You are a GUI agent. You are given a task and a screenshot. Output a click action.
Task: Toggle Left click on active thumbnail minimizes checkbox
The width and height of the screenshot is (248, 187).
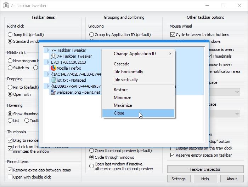tap(10, 149)
